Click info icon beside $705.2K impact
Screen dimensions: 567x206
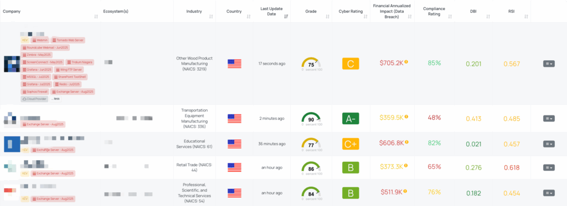(406, 62)
